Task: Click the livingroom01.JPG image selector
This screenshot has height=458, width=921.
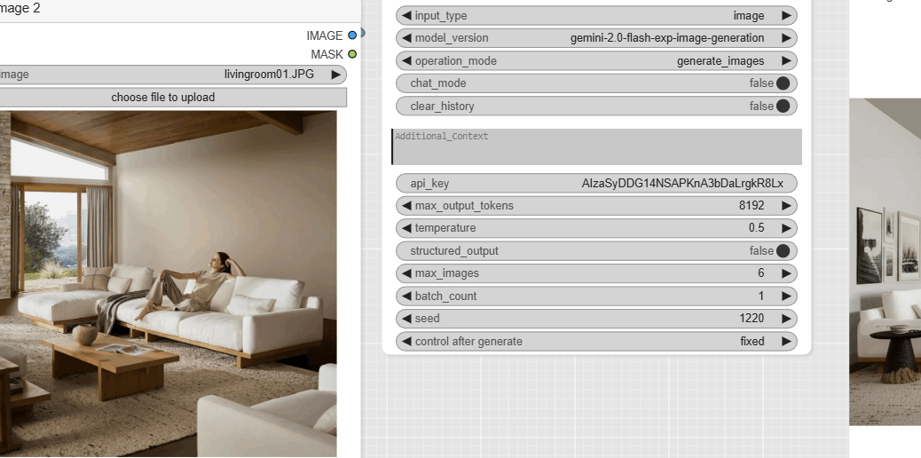Action: (x=173, y=75)
